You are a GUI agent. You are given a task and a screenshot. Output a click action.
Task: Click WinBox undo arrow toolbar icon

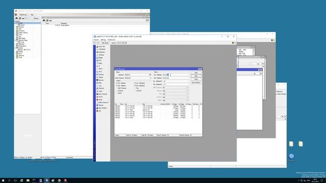click(95, 43)
